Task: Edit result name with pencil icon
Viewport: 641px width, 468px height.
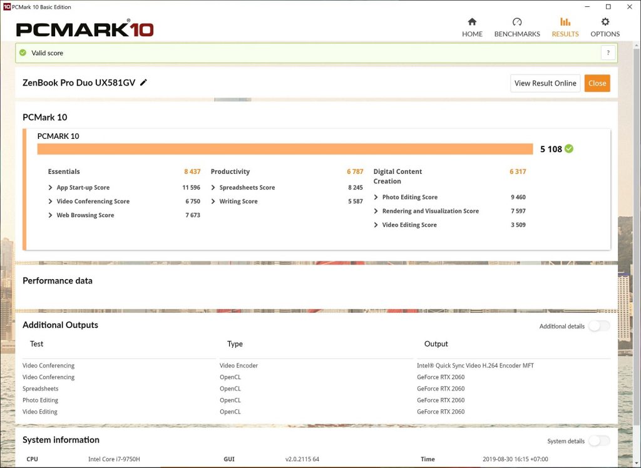Action: pyautogui.click(x=143, y=83)
